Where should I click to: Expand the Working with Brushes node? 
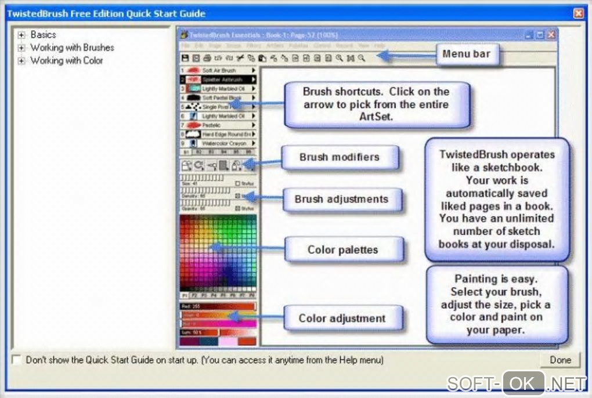pos(21,48)
